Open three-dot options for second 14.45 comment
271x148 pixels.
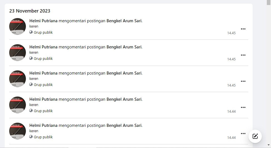[x=243, y=55]
